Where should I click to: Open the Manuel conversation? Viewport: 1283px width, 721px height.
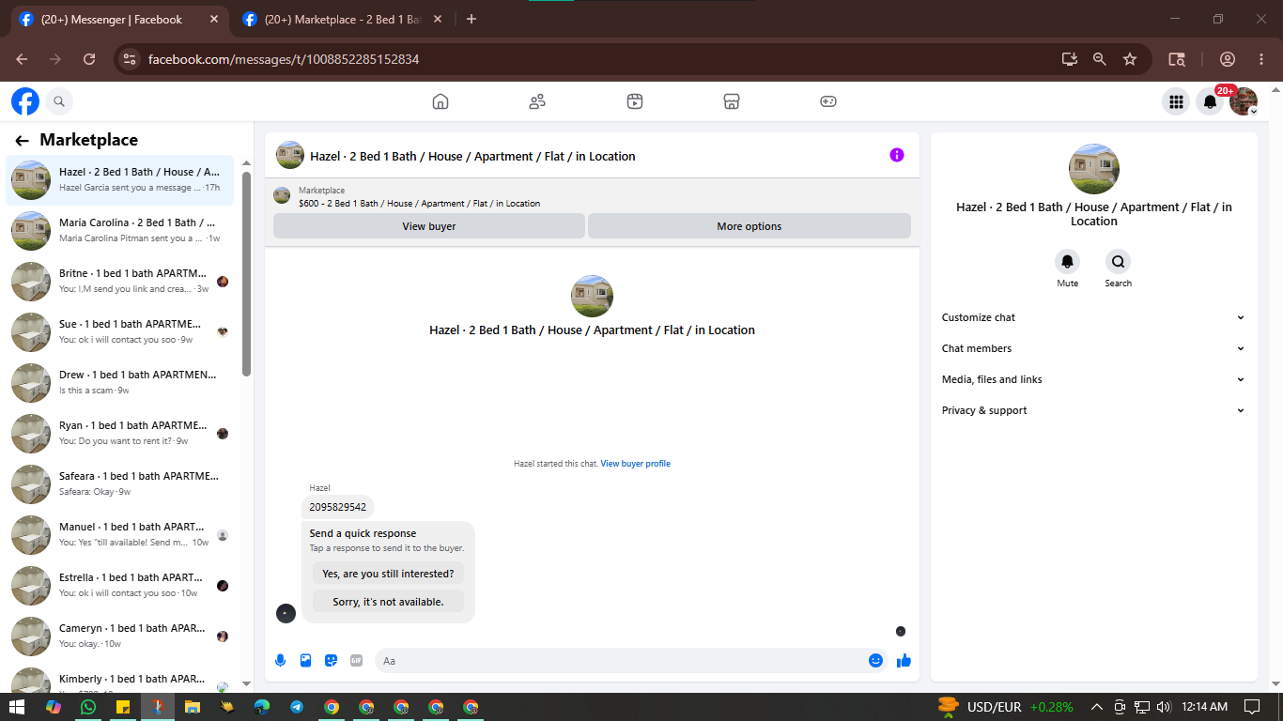tap(120, 534)
